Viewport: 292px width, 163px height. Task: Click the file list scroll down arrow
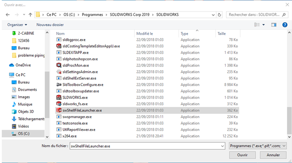point(289,137)
